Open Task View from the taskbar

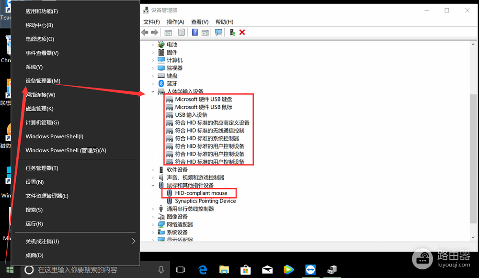[181, 270]
